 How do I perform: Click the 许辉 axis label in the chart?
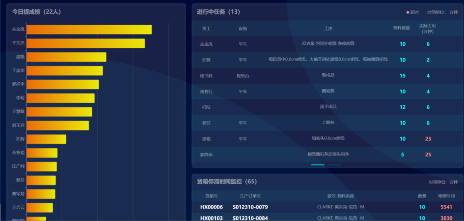pyautogui.click(x=20, y=139)
